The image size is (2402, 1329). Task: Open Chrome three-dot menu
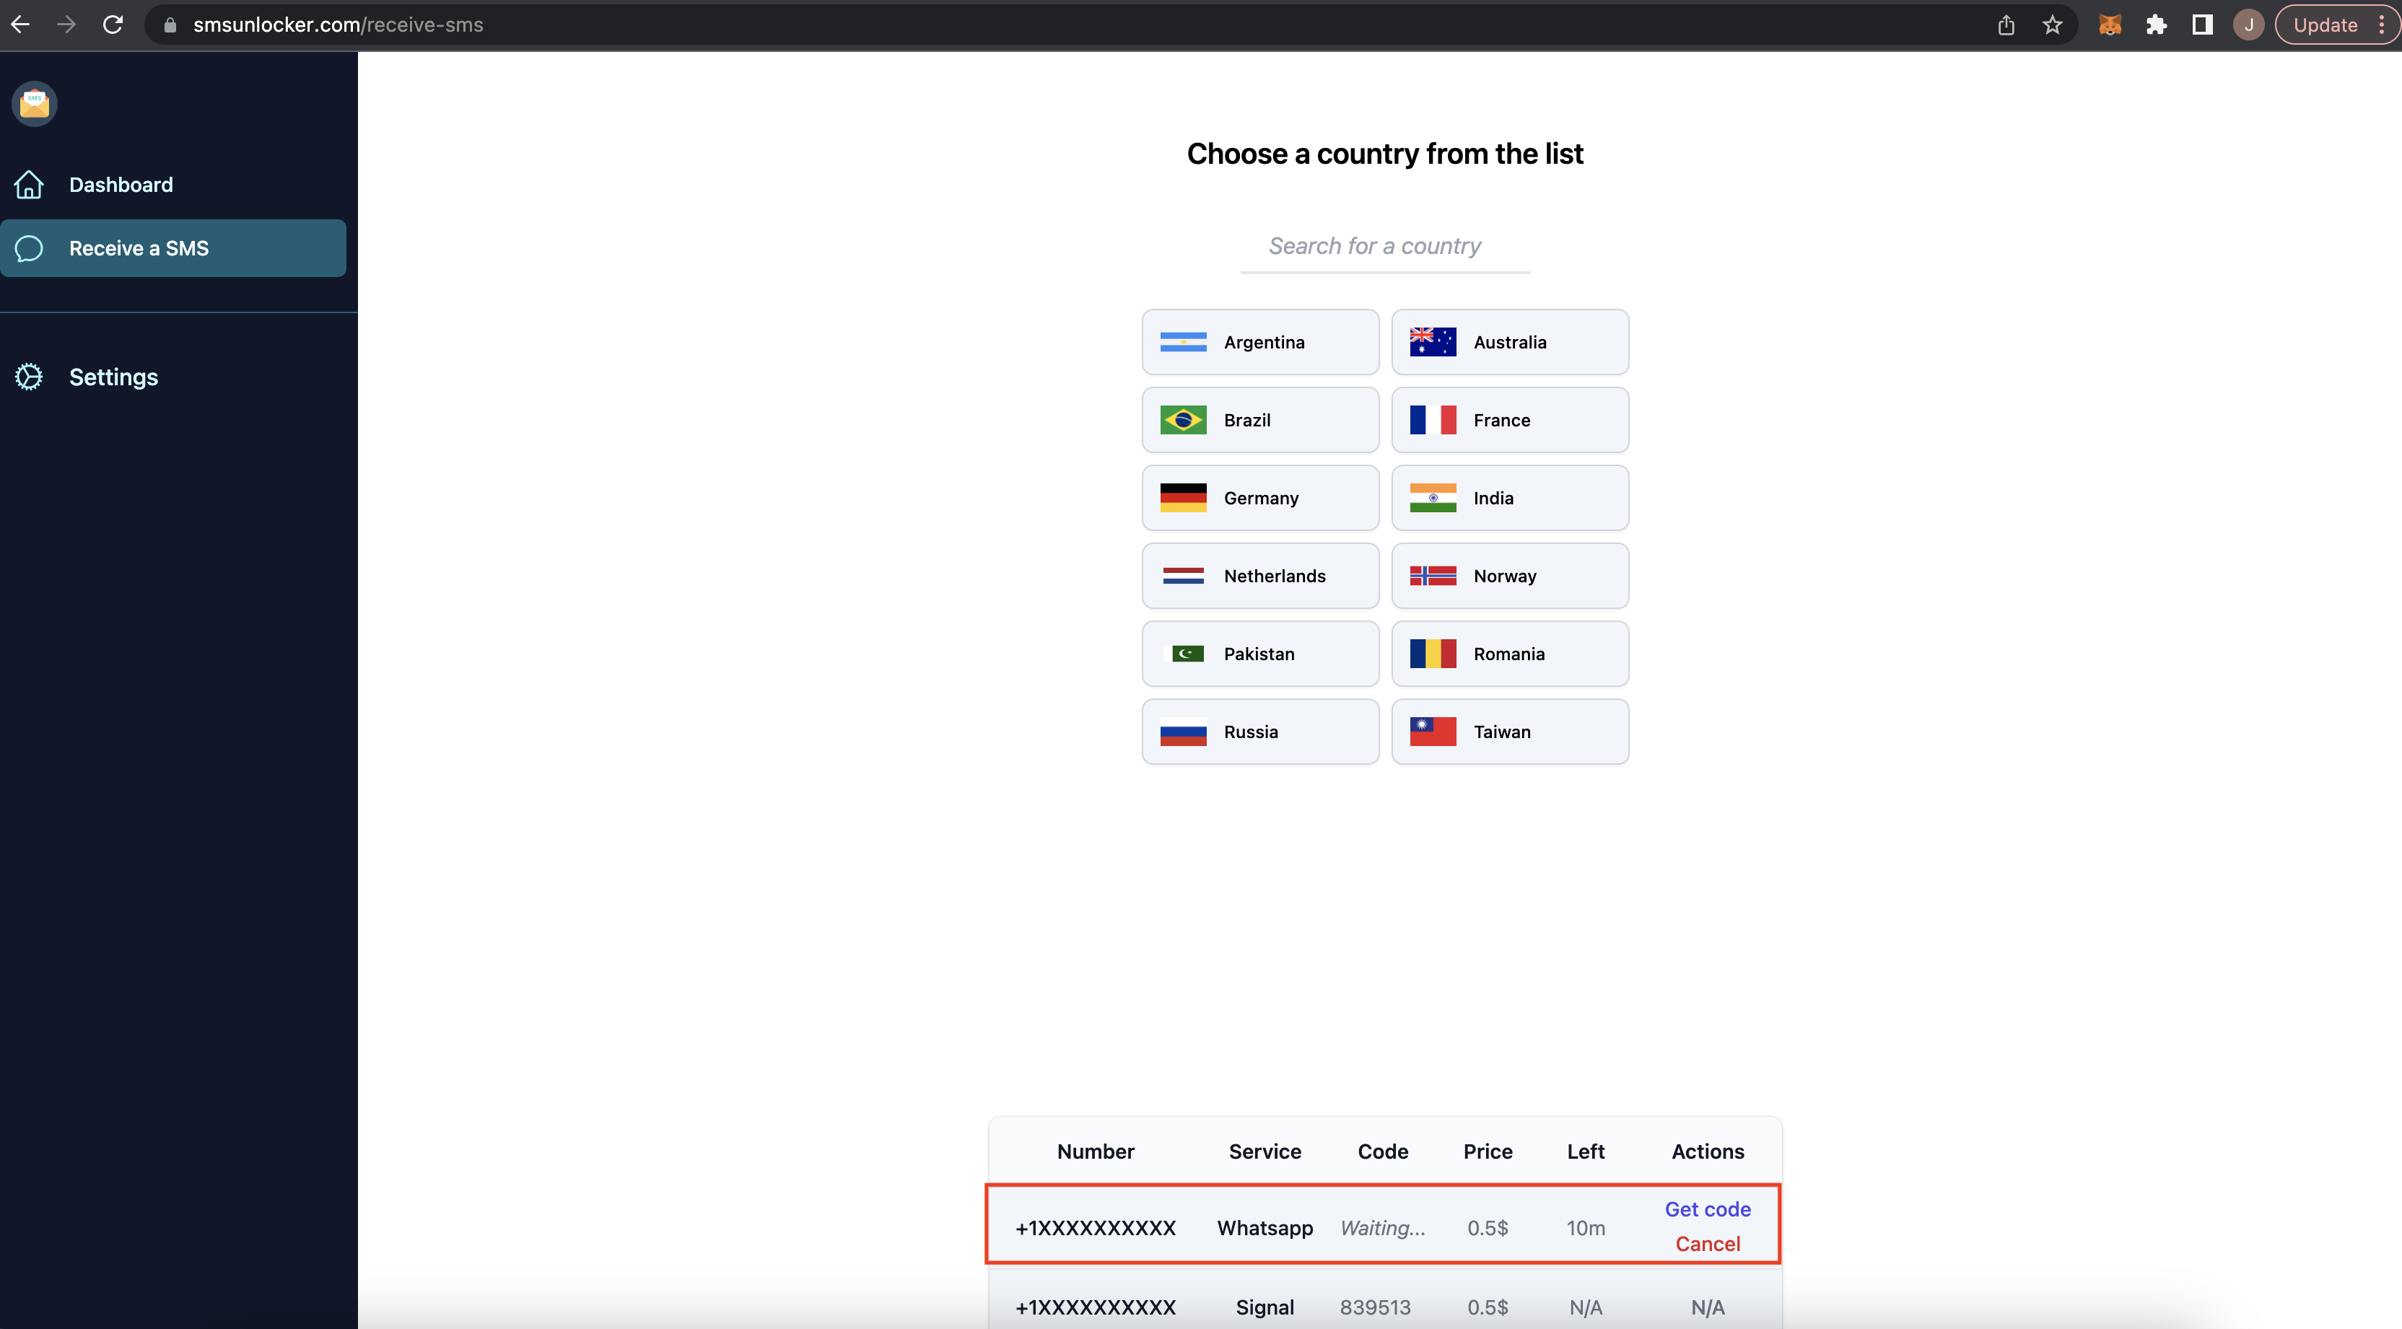[2382, 25]
